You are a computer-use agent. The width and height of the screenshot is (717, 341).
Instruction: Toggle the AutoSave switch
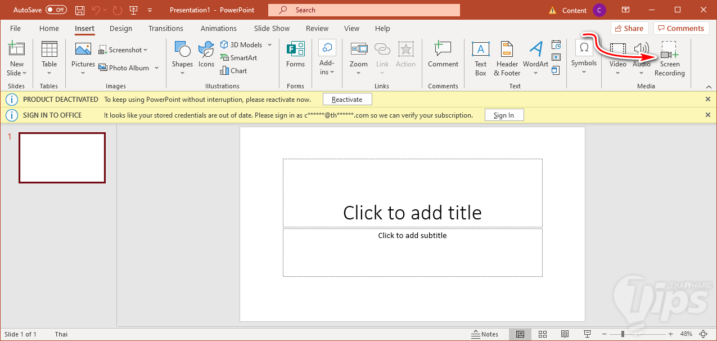pyautogui.click(x=56, y=10)
